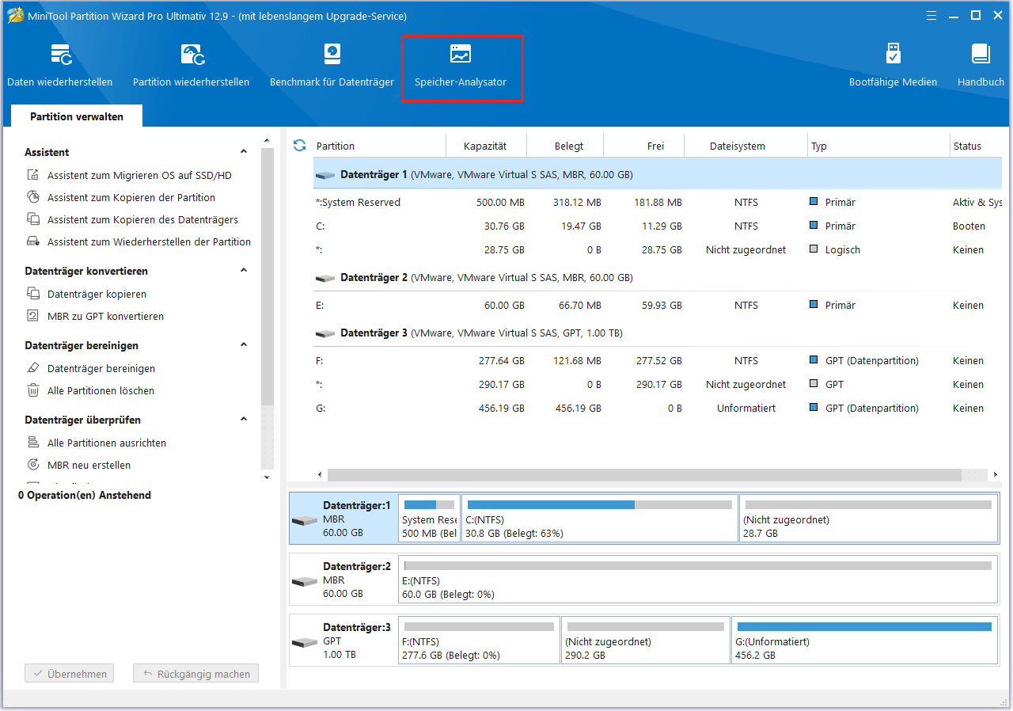The width and height of the screenshot is (1013, 711).
Task: Start Assistent zum Wiederherstellen der Partition
Action: 149,242
